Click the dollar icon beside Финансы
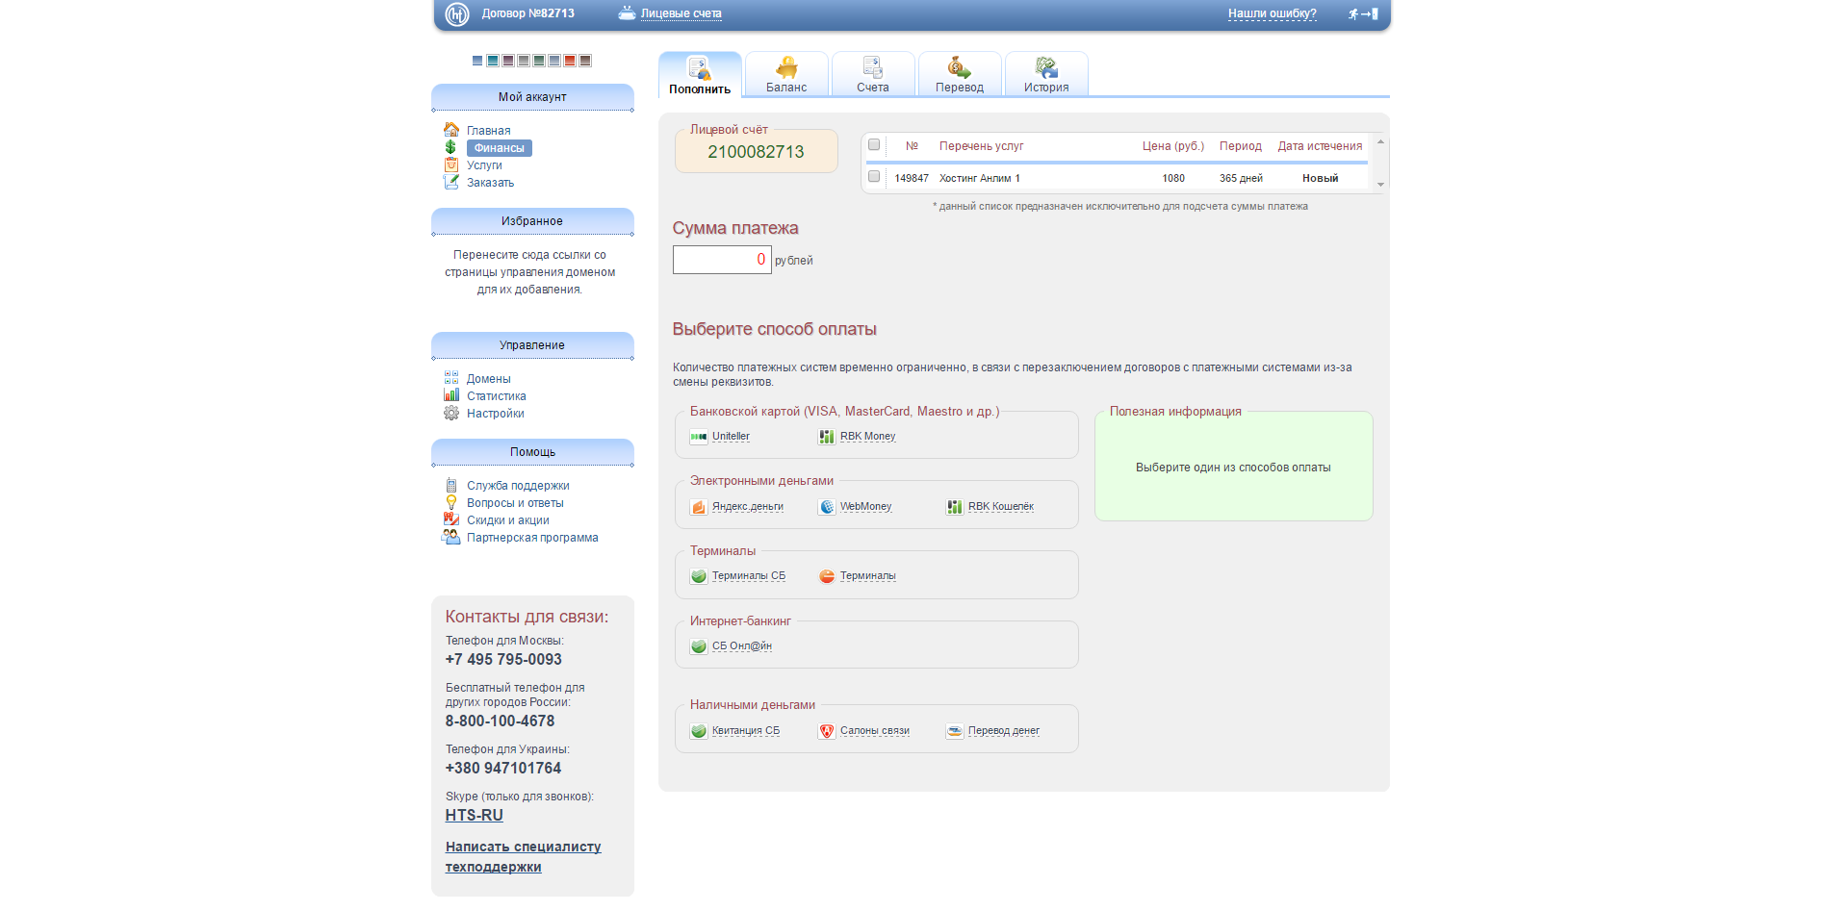Viewport: 1826px width, 911px height. 450,147
